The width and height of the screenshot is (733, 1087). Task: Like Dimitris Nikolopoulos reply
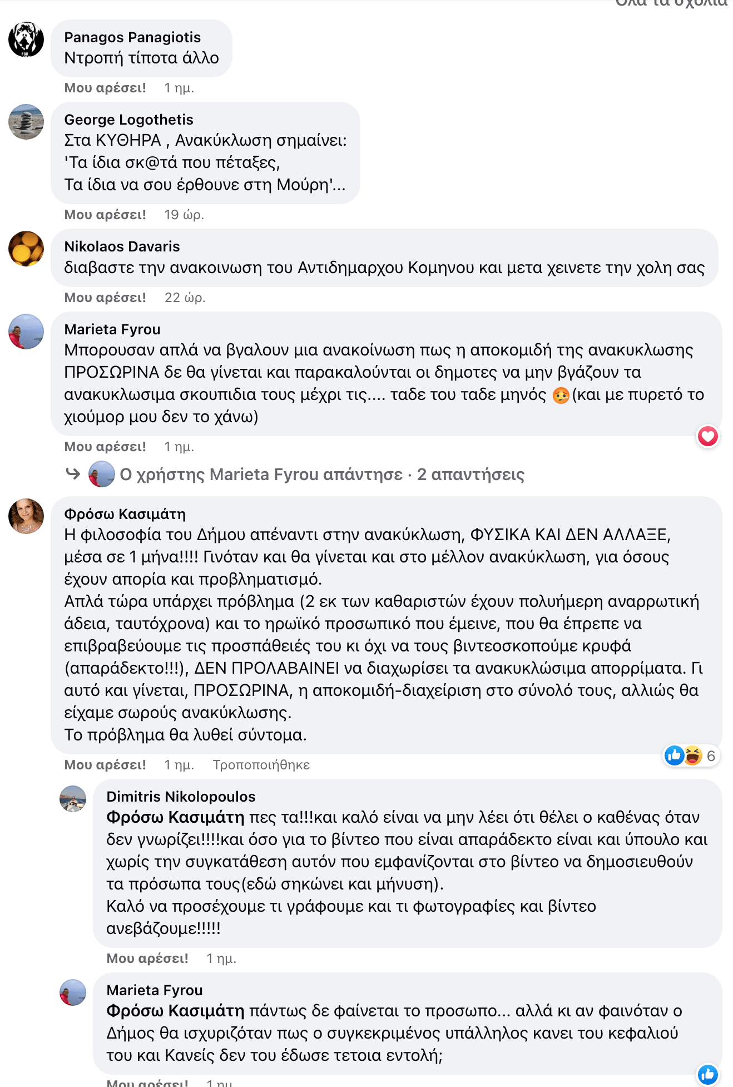[147, 958]
